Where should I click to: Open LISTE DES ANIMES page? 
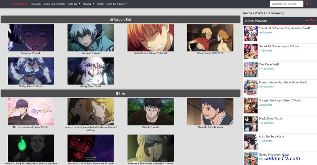click(54, 4)
